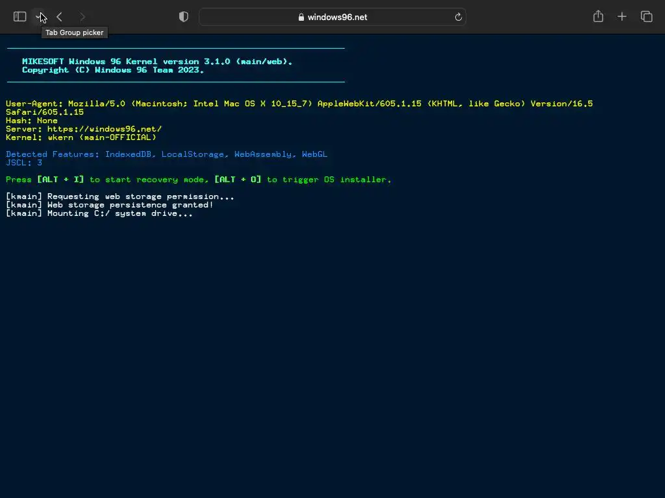Image resolution: width=665 pixels, height=498 pixels.
Task: Open a new tab with plus button
Action: point(621,16)
